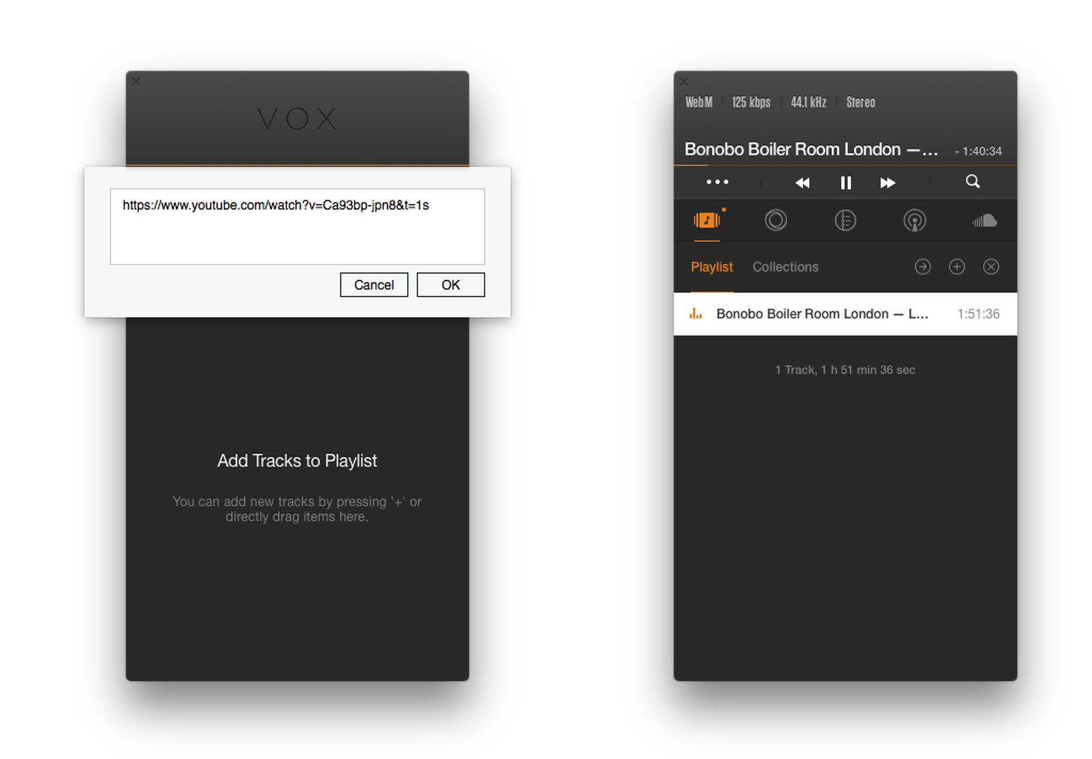Add tracks with the plus circle icon
The height and width of the screenshot is (759, 1092).
pyautogui.click(x=957, y=267)
